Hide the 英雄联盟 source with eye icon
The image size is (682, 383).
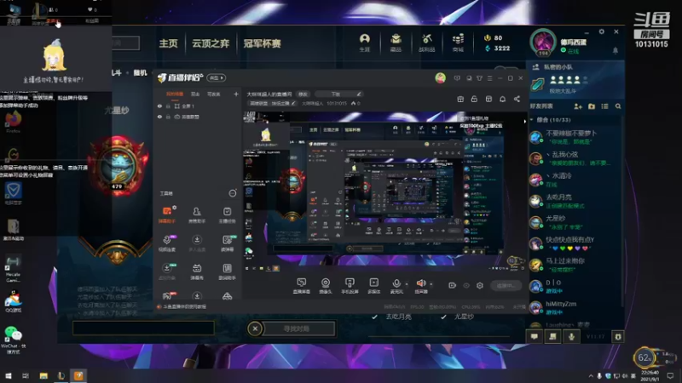click(159, 117)
